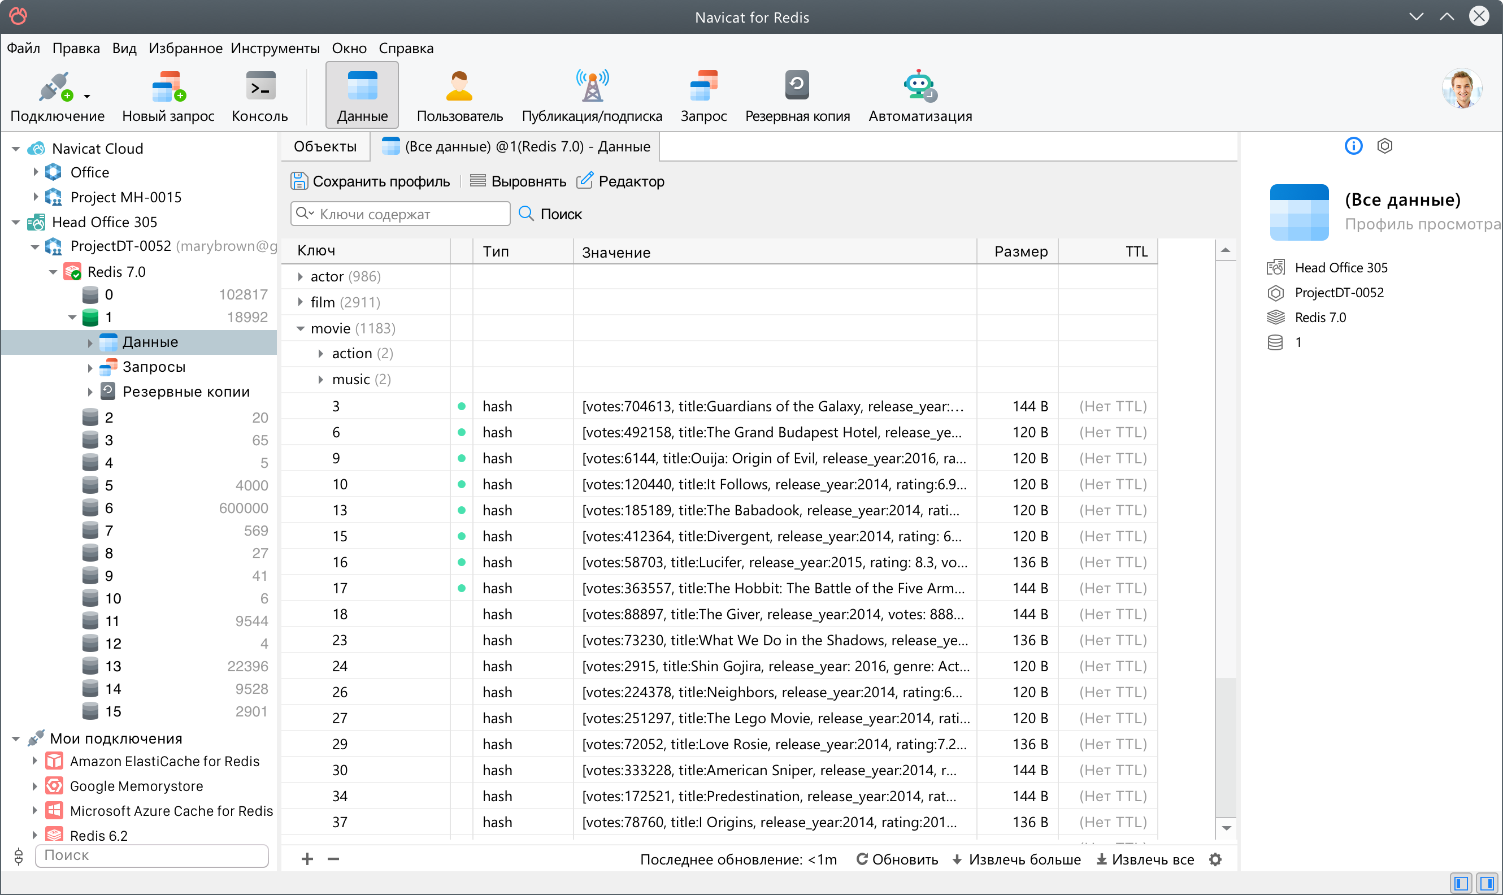The width and height of the screenshot is (1503, 895).
Task: Open the Connection toolbar button
Action: point(57,97)
